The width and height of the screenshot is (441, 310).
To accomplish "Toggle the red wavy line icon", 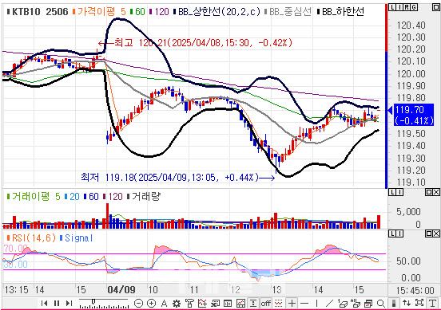I will click(279, 304).
